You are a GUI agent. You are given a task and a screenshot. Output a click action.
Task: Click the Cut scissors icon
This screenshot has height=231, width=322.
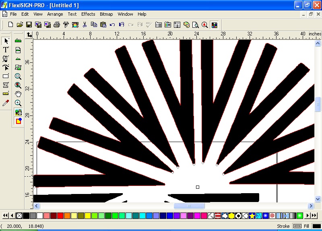[x=85, y=25]
